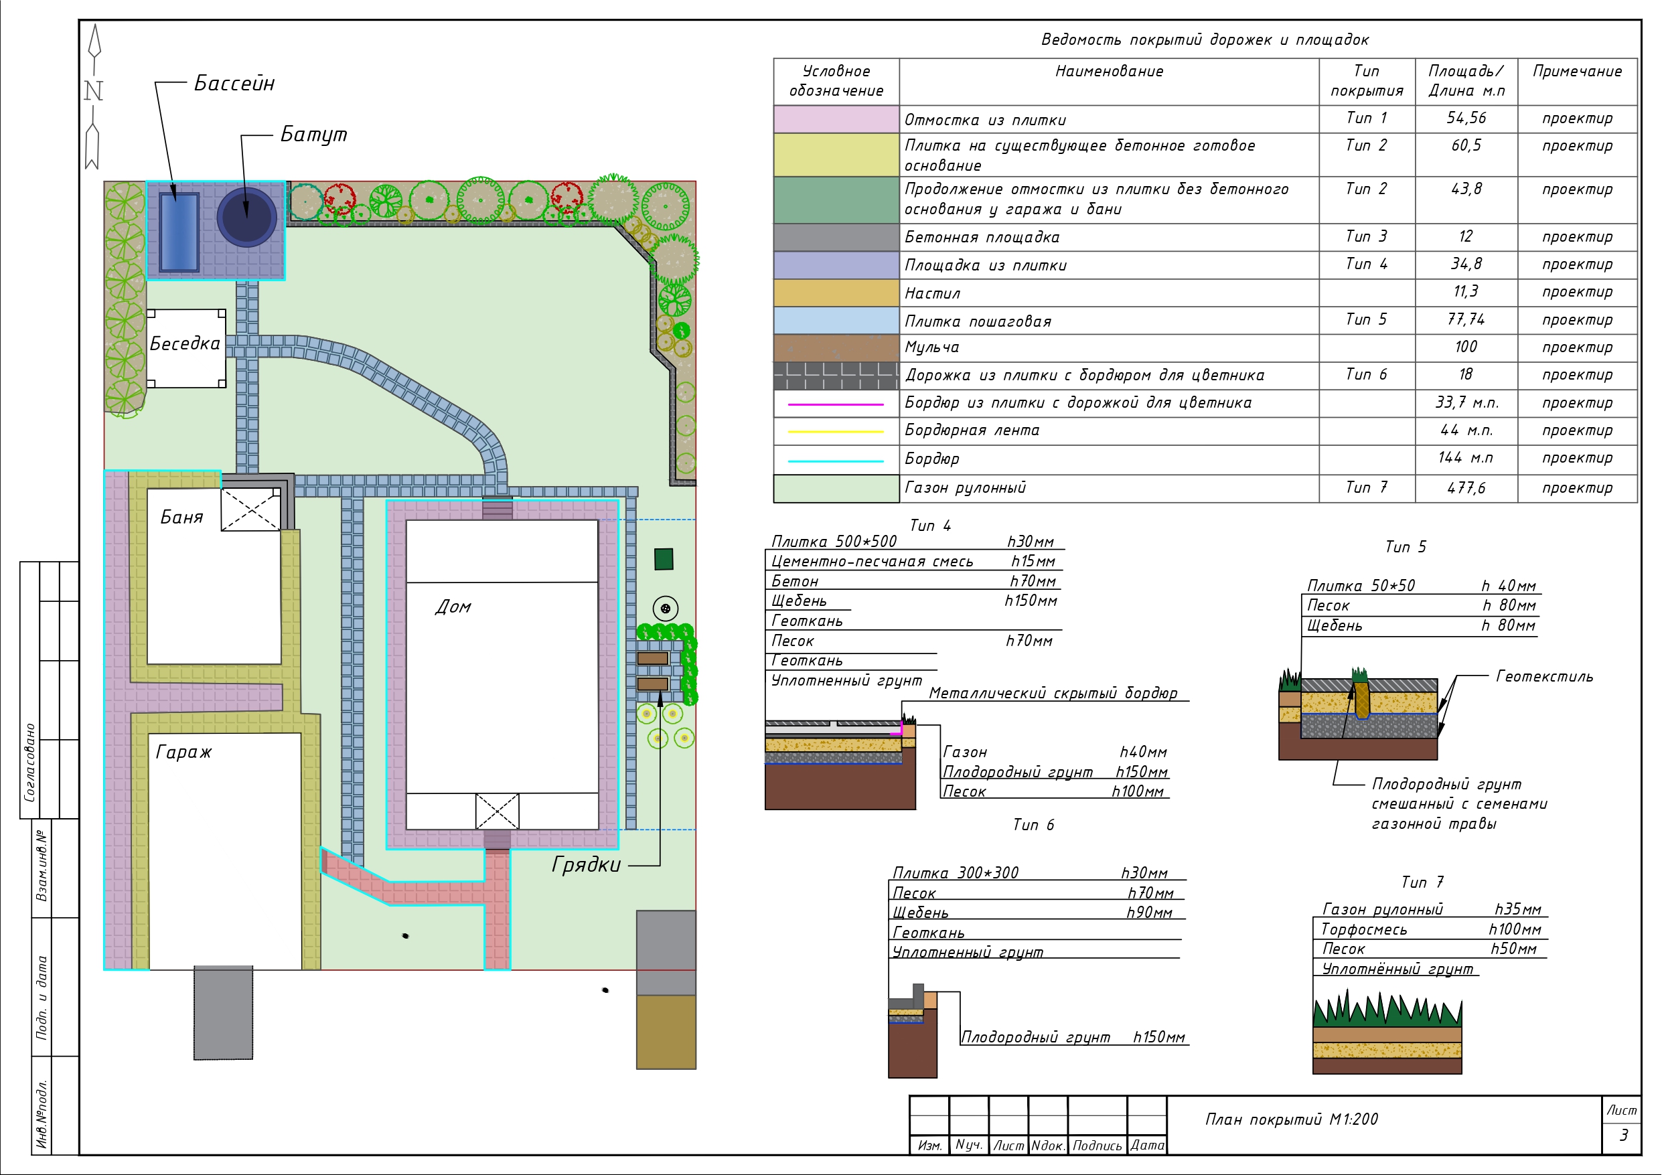Click the round well symbol below green square
This screenshot has width=1662, height=1175.
coord(665,608)
